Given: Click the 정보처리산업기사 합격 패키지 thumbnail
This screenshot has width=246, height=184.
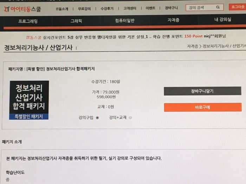Looking at the screenshot, I should [29, 100].
